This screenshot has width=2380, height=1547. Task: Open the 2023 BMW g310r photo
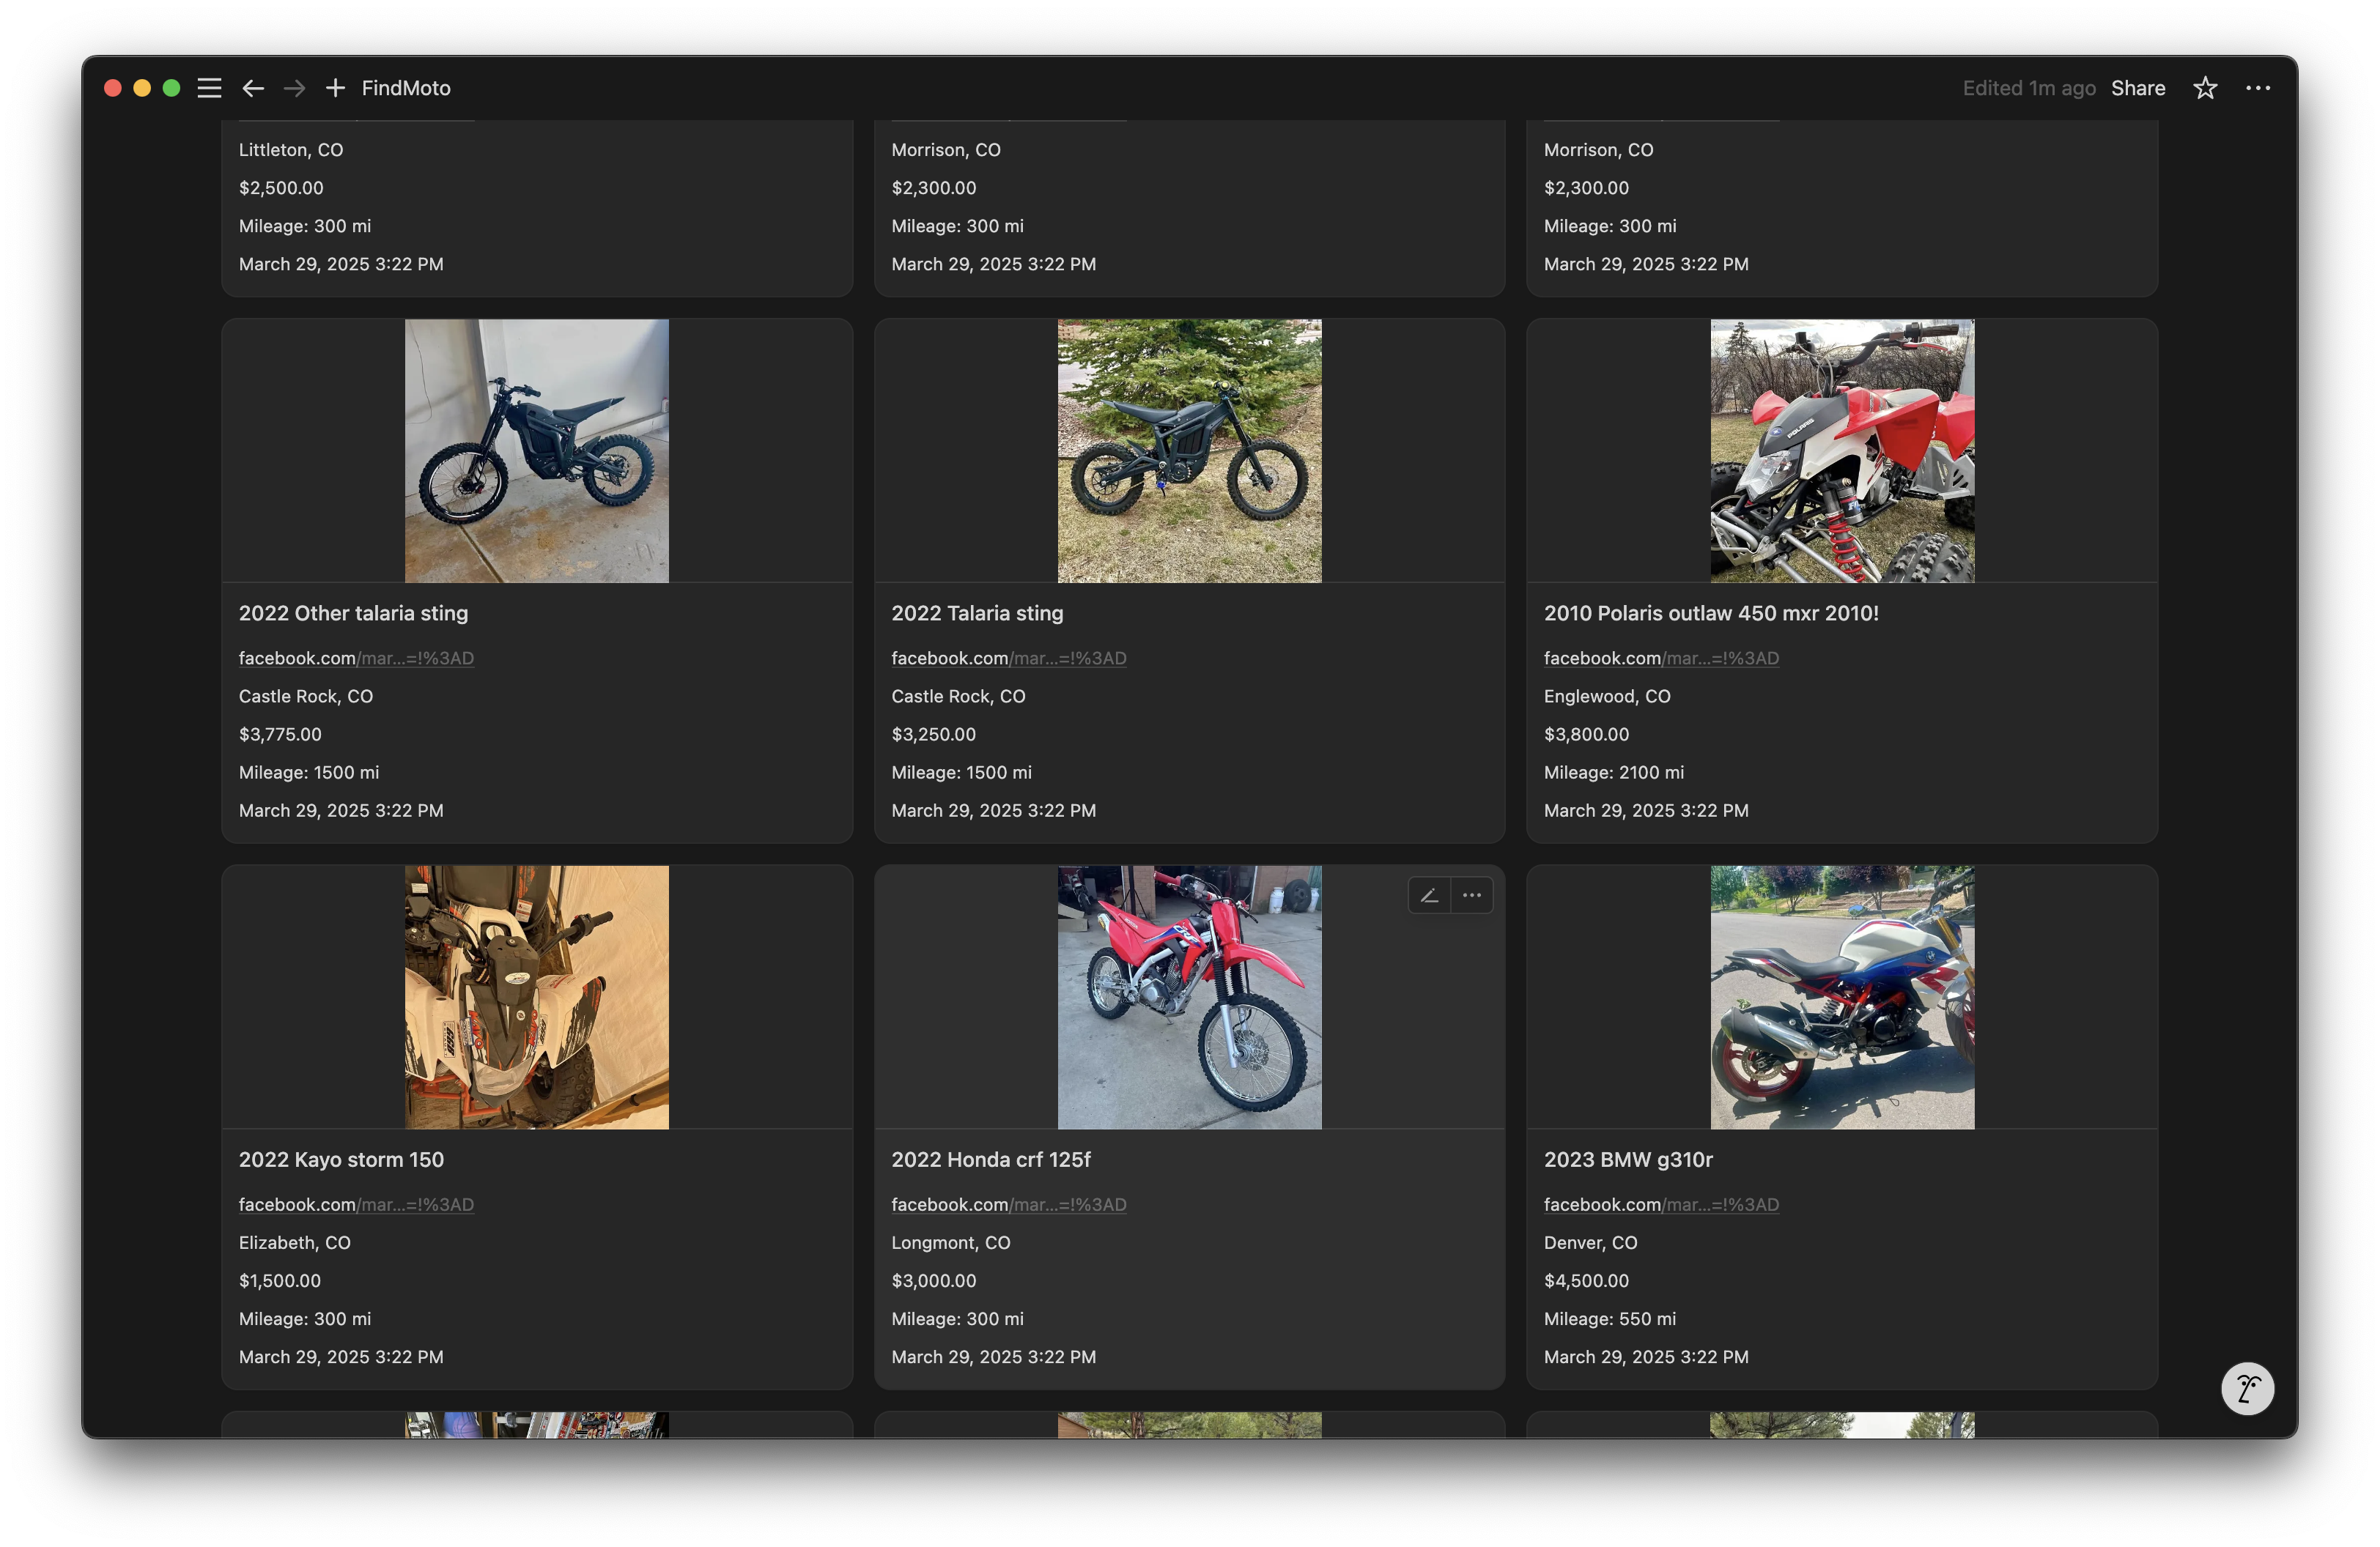1842,998
